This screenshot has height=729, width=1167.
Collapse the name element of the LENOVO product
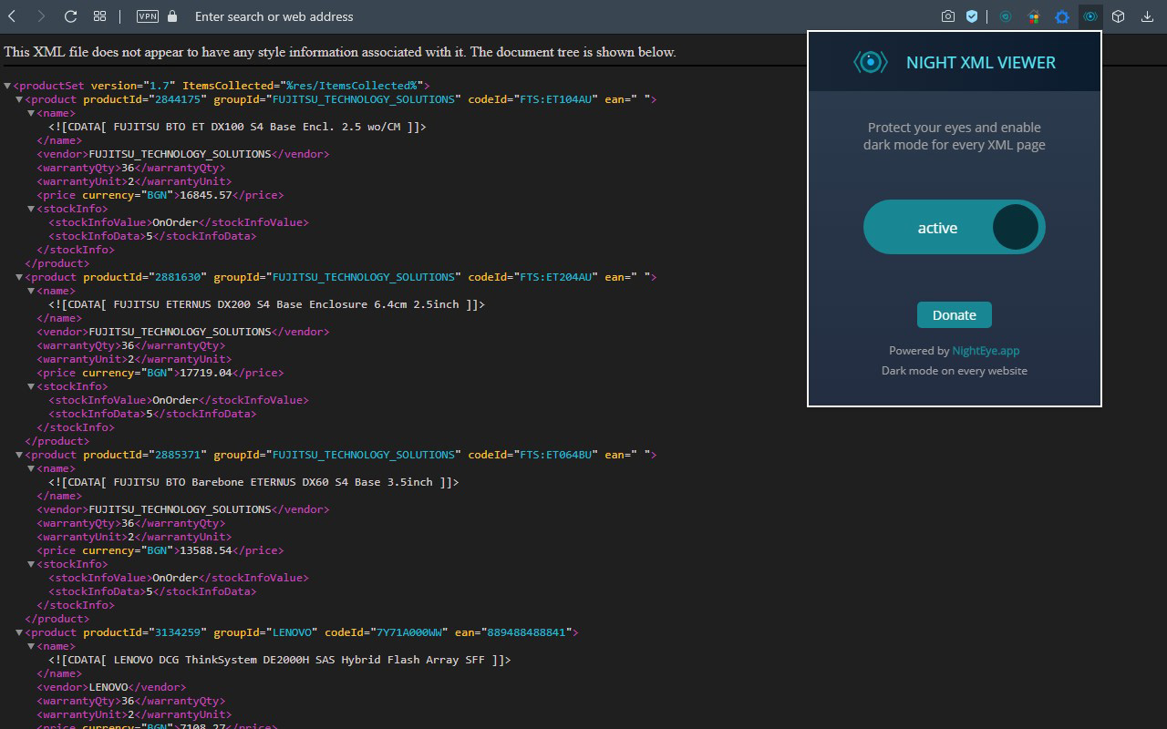tap(29, 646)
